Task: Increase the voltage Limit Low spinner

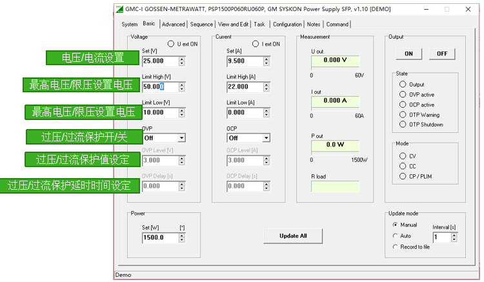Action: 182,110
